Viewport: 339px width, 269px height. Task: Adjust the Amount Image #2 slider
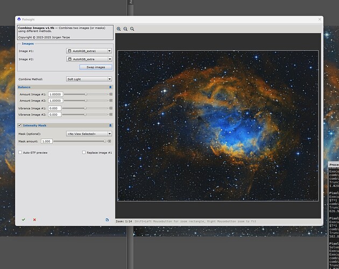pyautogui.click(x=86, y=101)
